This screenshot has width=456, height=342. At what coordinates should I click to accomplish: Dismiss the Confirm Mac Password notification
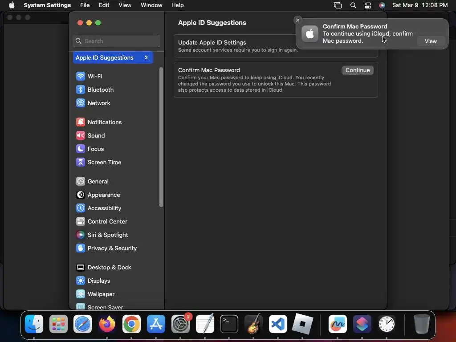tap(297, 20)
